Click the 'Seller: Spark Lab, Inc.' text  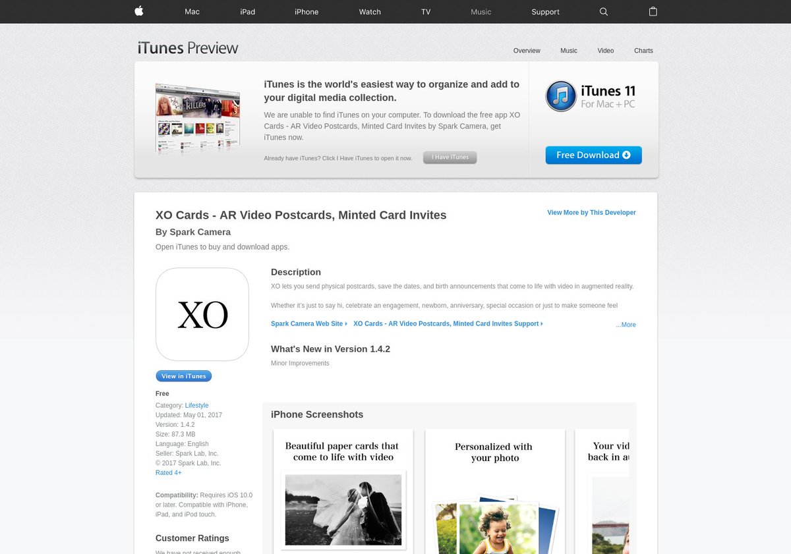click(187, 454)
